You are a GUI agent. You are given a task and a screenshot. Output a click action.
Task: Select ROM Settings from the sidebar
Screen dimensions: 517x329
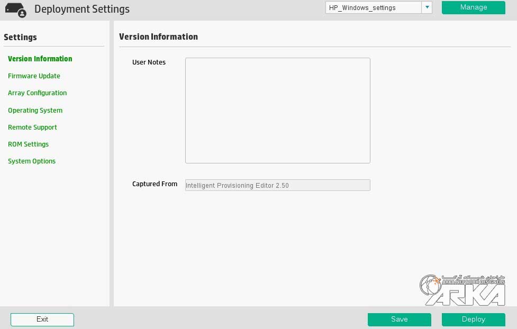pyautogui.click(x=28, y=144)
